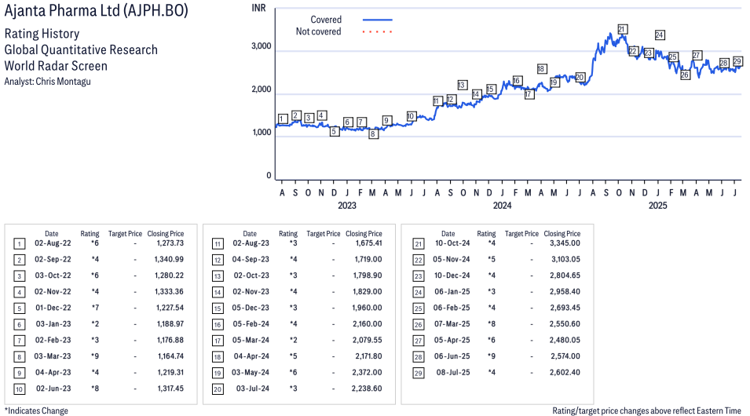Click the Ajanta Pharma Ltd (AJPH.BO) title
This screenshot has width=750, height=416.
coord(96,10)
